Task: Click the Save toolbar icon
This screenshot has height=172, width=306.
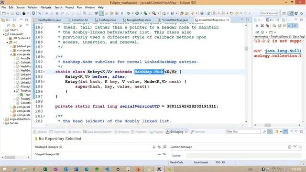Action: point(12,13)
